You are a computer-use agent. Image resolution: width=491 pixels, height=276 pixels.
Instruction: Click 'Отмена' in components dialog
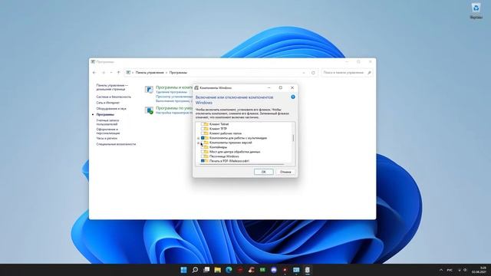(285, 172)
